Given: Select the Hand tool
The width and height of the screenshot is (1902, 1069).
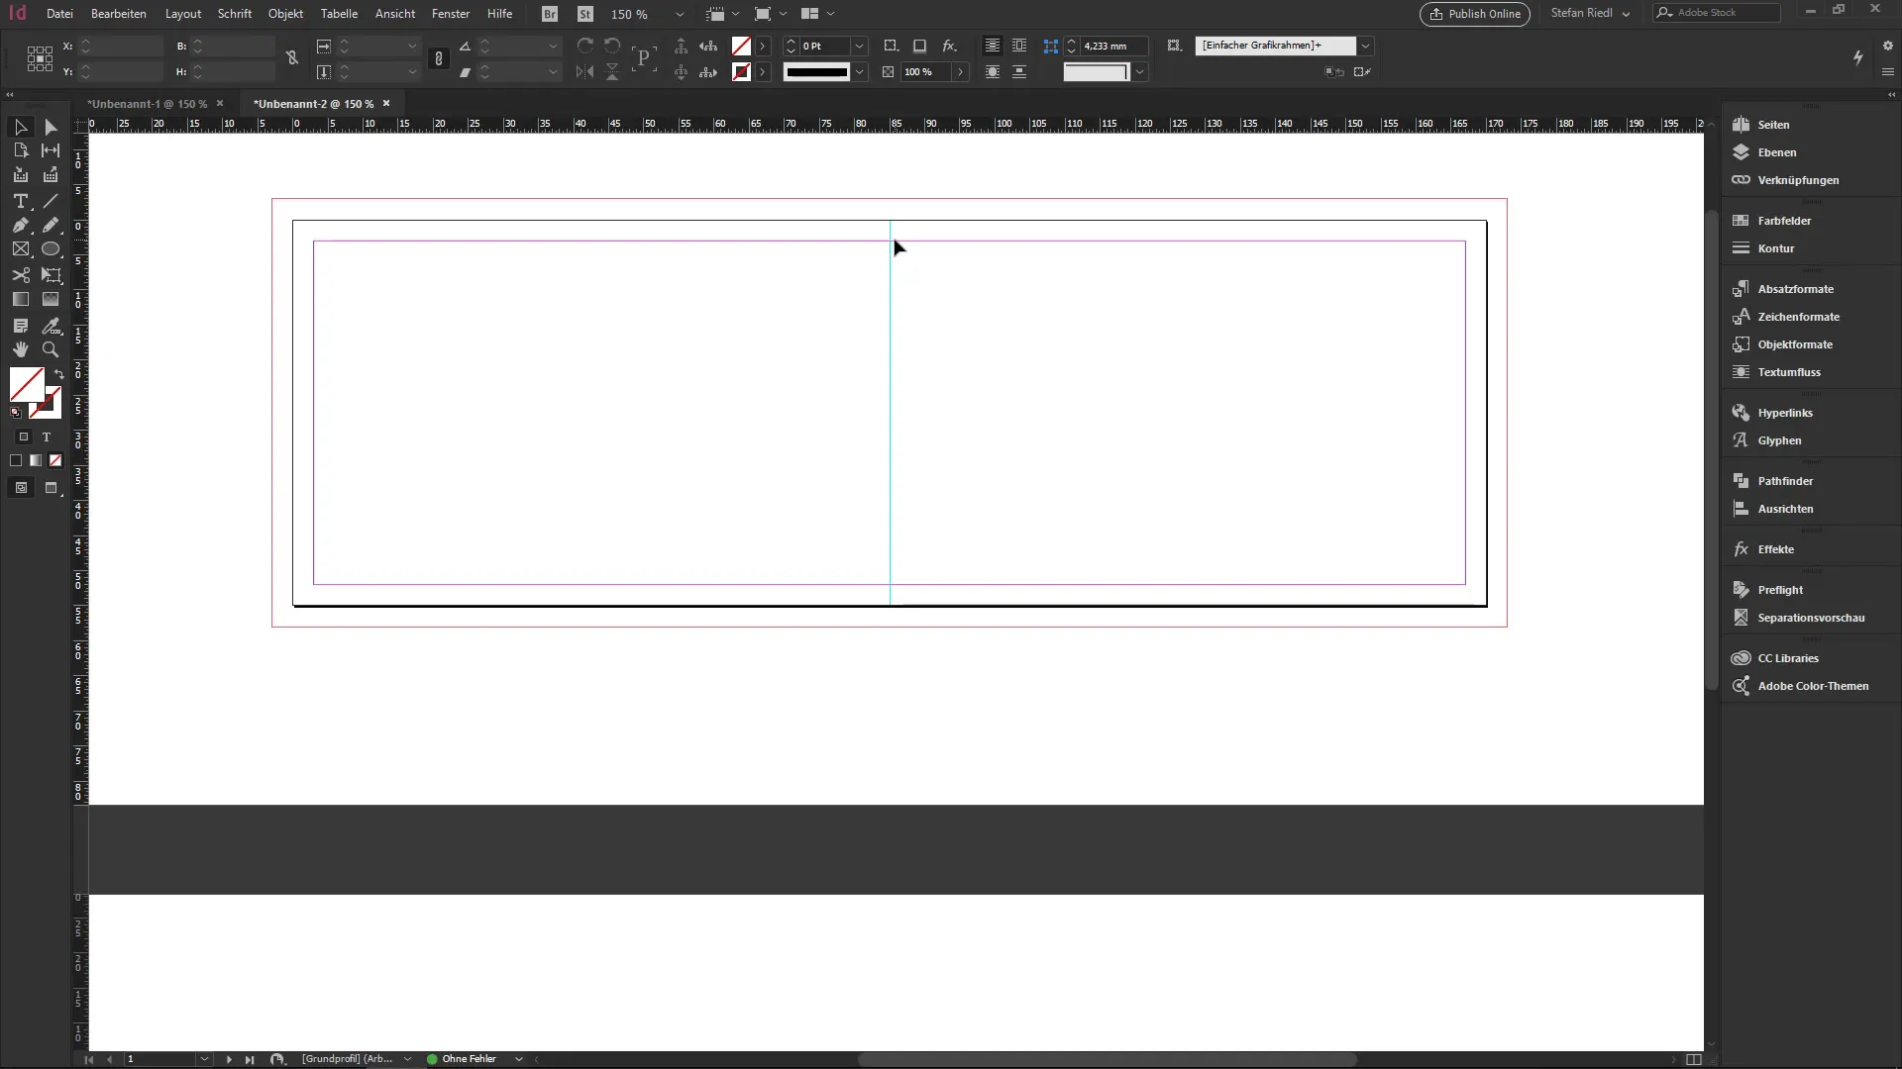Looking at the screenshot, I should [x=20, y=349].
